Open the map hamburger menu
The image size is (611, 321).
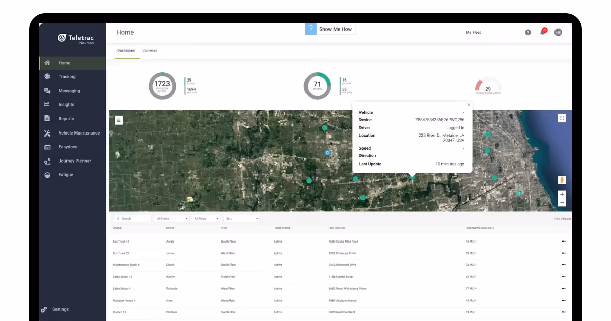pos(119,120)
